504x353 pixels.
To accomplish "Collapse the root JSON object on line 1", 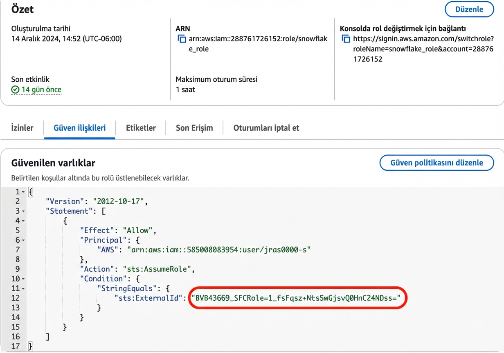I will coord(24,191).
